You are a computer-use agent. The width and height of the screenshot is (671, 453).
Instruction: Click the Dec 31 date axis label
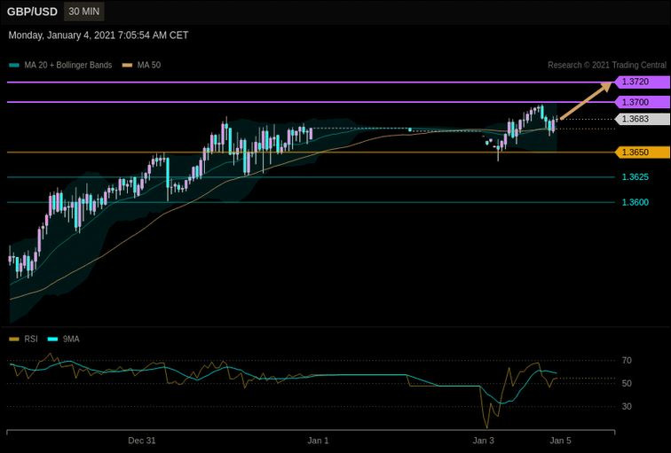click(142, 441)
